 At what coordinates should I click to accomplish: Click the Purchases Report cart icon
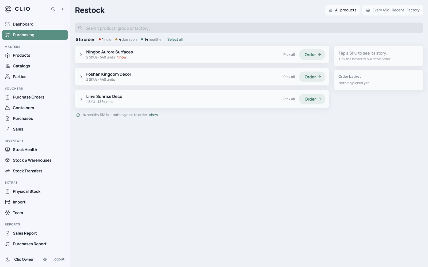(x=7, y=244)
